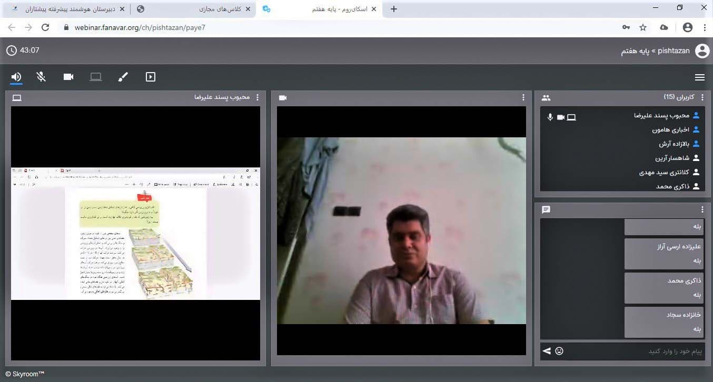Open the webcam panel options menu
713x382 pixels.
[x=523, y=97]
